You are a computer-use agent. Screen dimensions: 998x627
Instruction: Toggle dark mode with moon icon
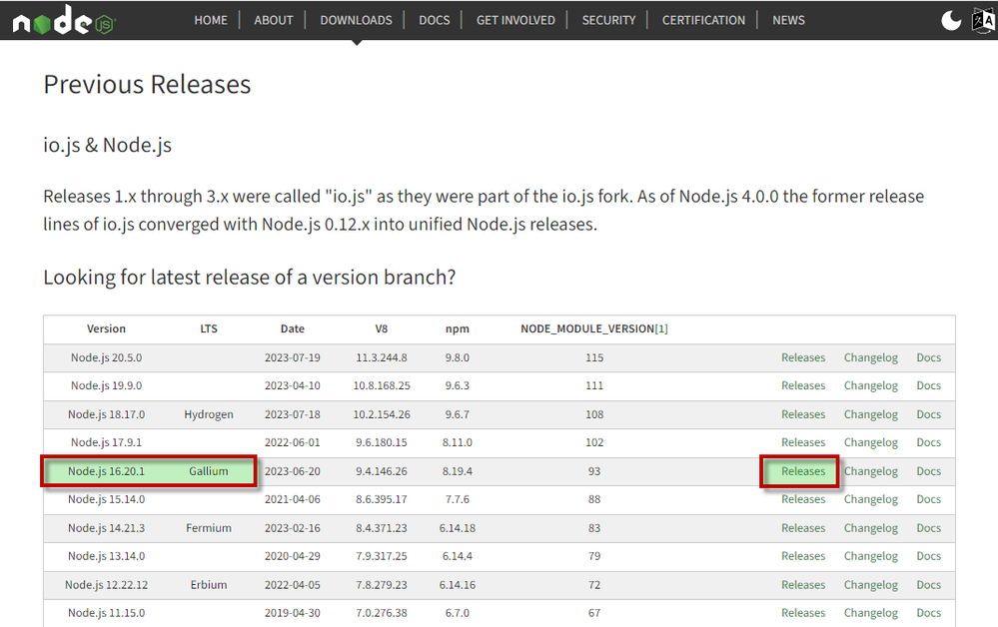click(951, 20)
